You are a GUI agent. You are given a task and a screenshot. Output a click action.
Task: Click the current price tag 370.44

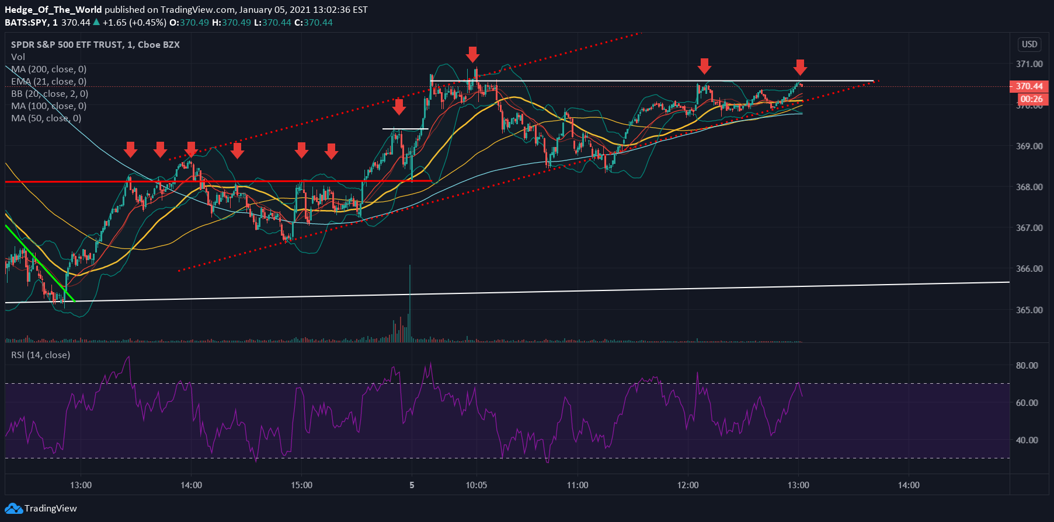[x=1029, y=86]
